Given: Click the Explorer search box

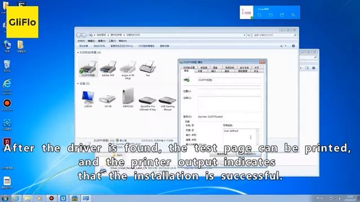Looking at the screenshot, I should pyautogui.click(x=275, y=35).
